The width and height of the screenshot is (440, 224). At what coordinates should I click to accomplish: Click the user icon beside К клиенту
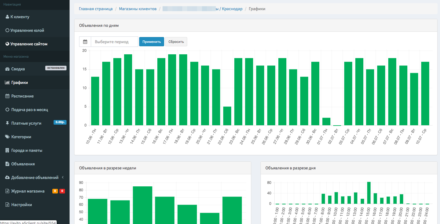(7, 17)
